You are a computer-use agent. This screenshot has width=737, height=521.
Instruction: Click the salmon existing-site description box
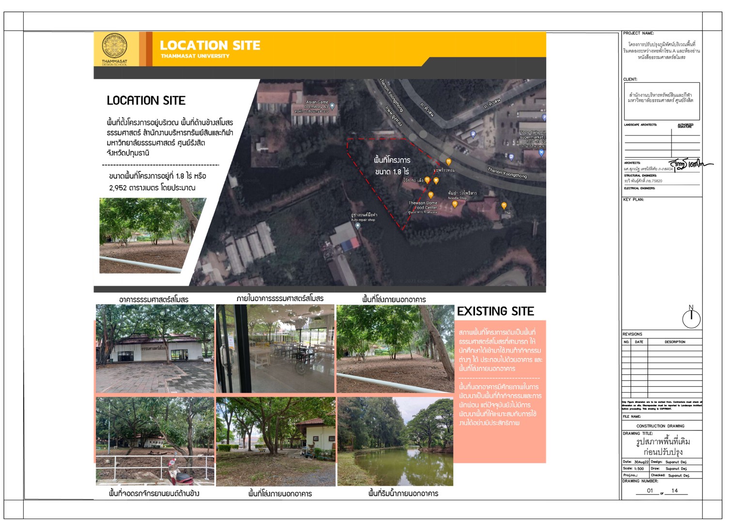[501, 391]
